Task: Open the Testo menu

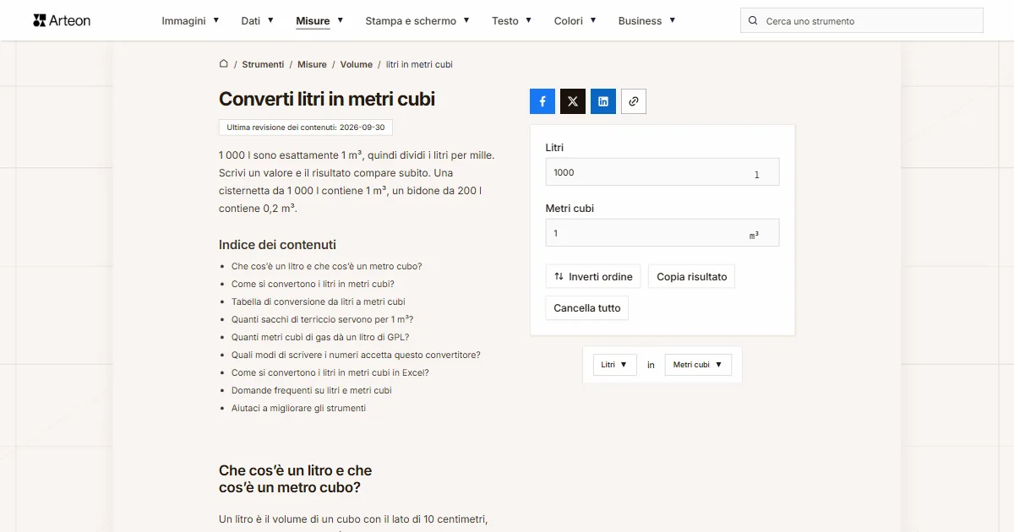Action: [512, 21]
